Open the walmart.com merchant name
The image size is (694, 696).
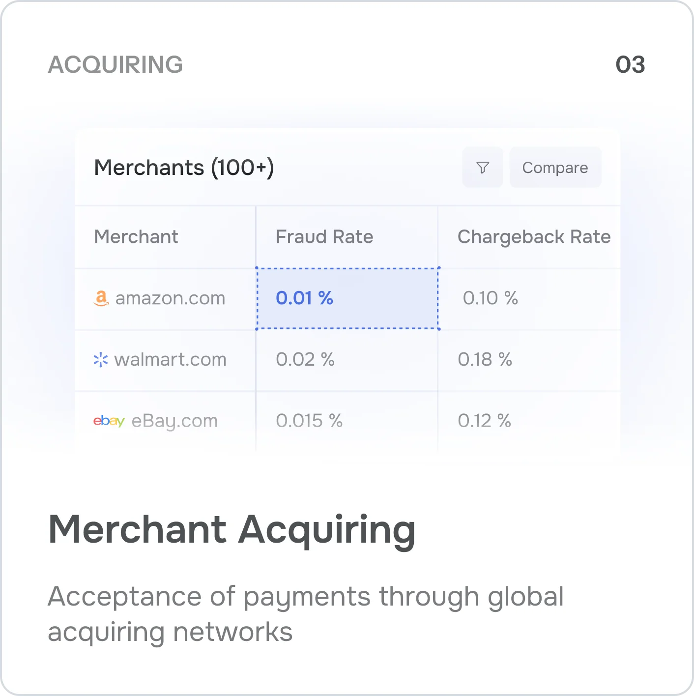pos(170,360)
